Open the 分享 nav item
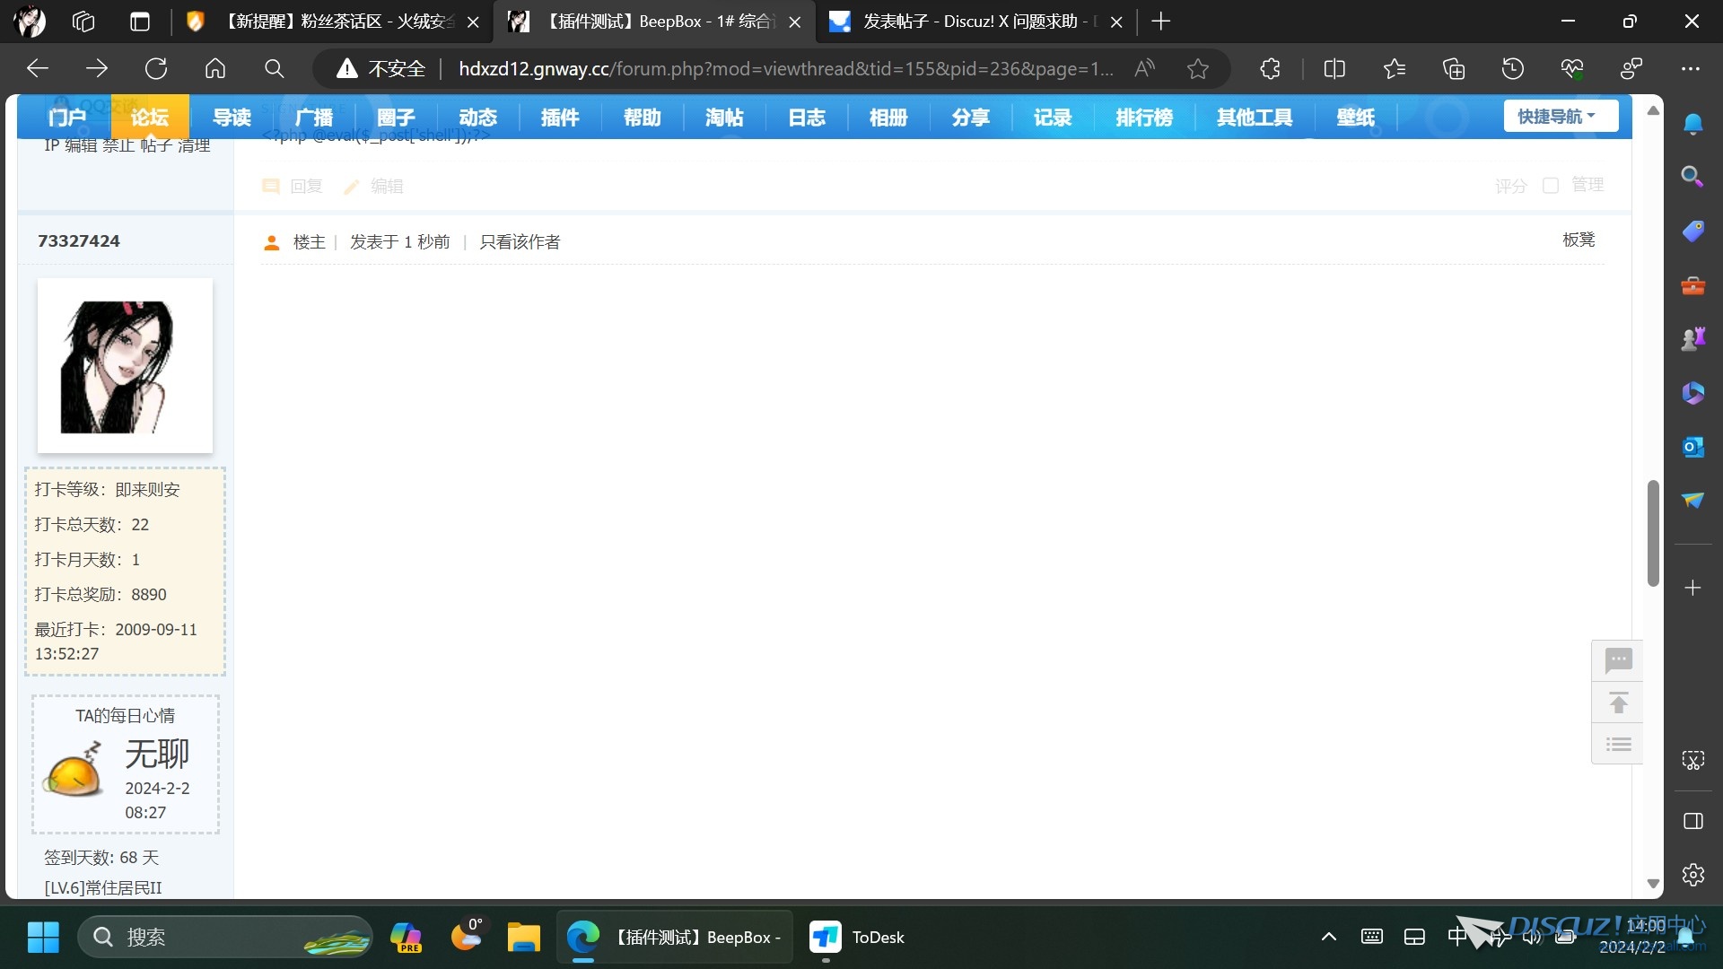The image size is (1723, 969). (971, 118)
